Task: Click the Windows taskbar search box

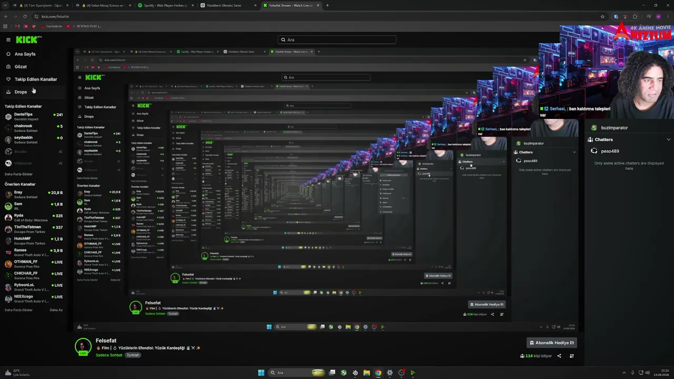Action: [x=296, y=373]
